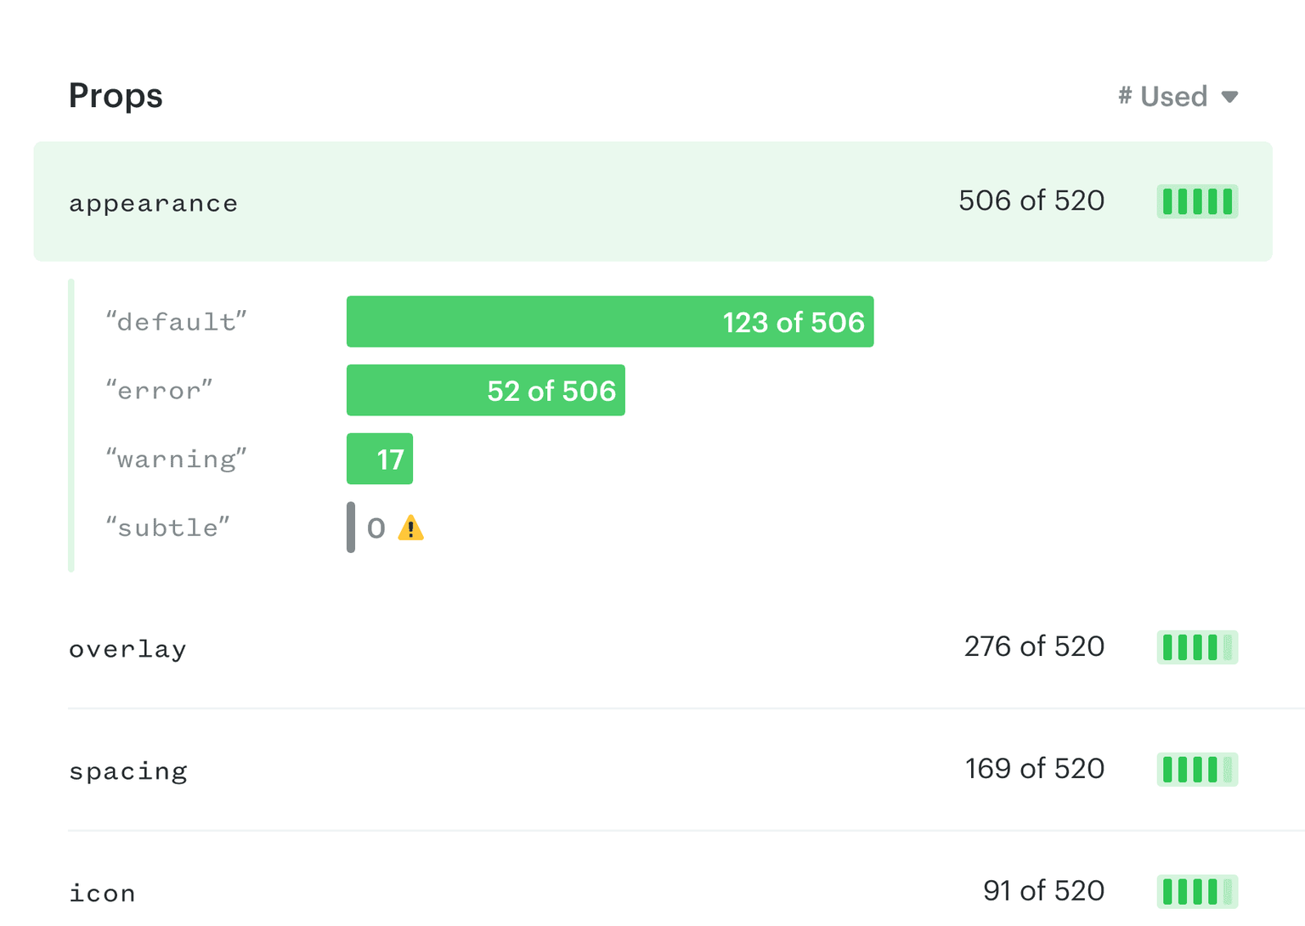Click the spacing usage meter indicator

1198,770
